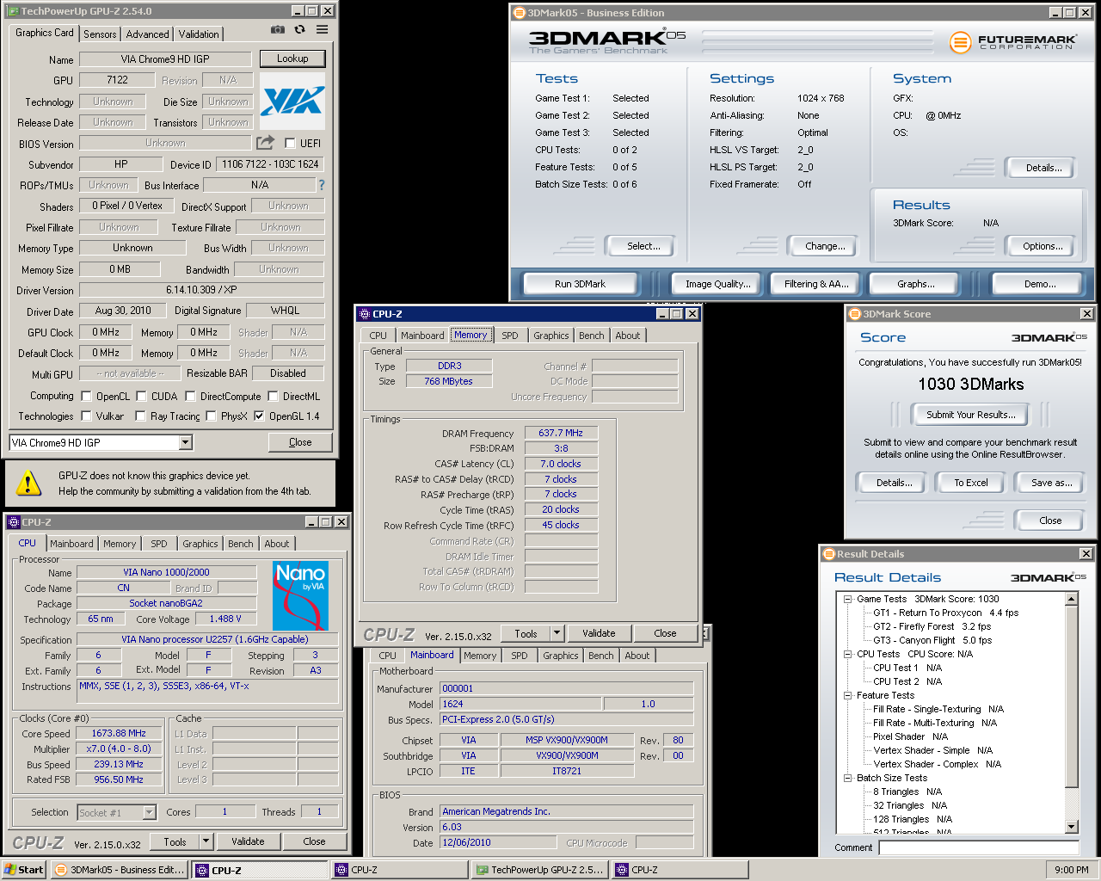The height and width of the screenshot is (881, 1101).
Task: Toggle the OpenCL checkbox
Action: (86, 397)
